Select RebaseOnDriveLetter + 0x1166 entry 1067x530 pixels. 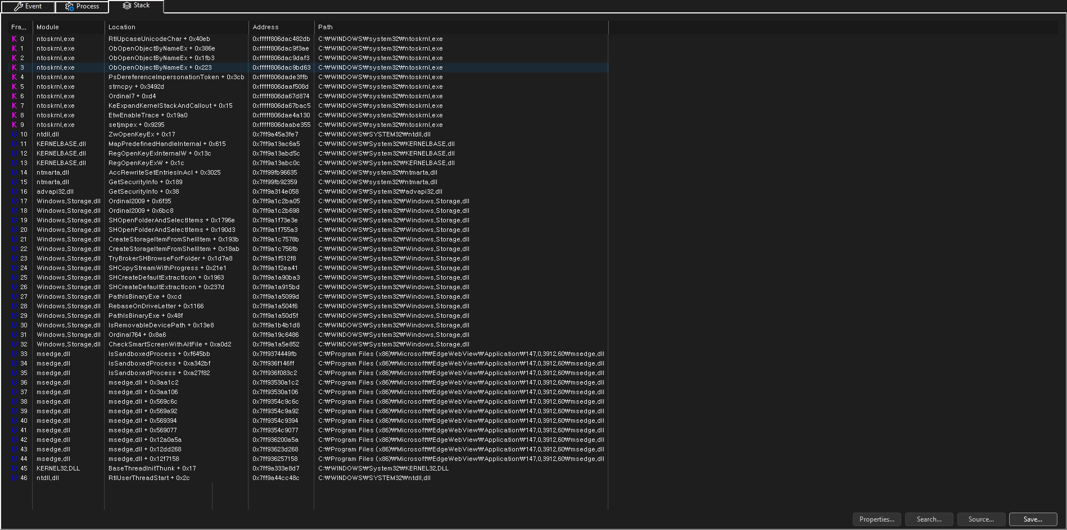[156, 306]
